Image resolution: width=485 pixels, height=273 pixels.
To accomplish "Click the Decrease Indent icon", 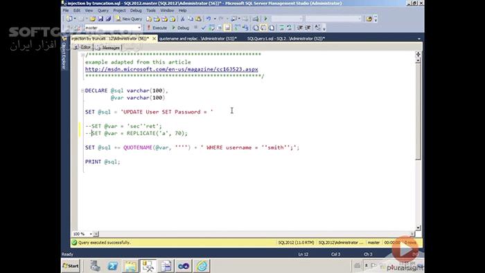I will [300, 28].
